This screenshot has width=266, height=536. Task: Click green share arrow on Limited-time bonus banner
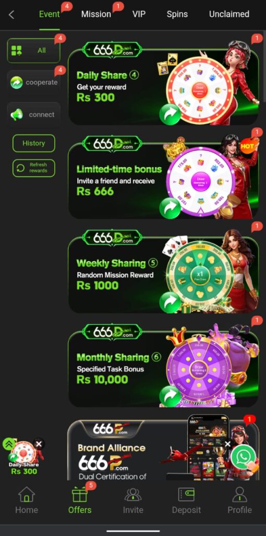(171, 208)
